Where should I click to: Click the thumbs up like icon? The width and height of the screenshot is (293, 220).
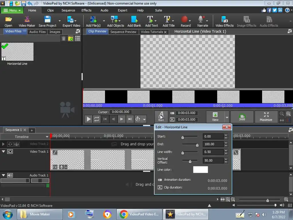point(264,10)
